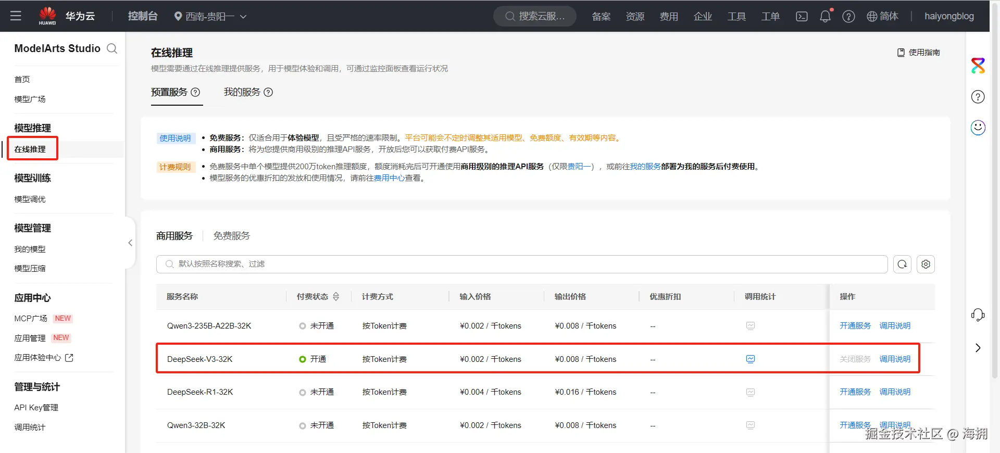This screenshot has height=453, width=1000.
Task: Click call statistics icon for Qwen3-32B-32K
Action: pyautogui.click(x=751, y=425)
